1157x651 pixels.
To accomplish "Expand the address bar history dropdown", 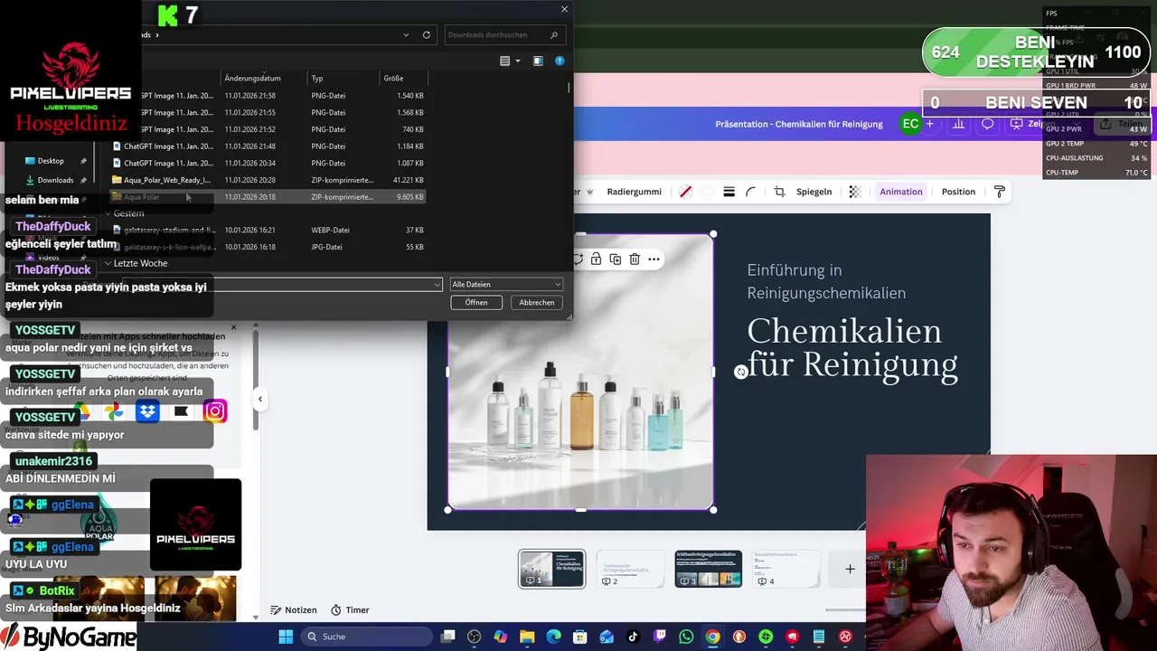I will click(406, 35).
